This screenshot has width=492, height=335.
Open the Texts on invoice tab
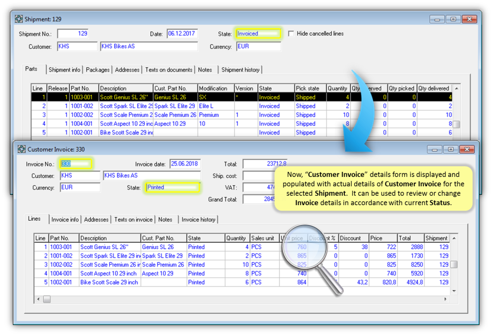(x=133, y=219)
